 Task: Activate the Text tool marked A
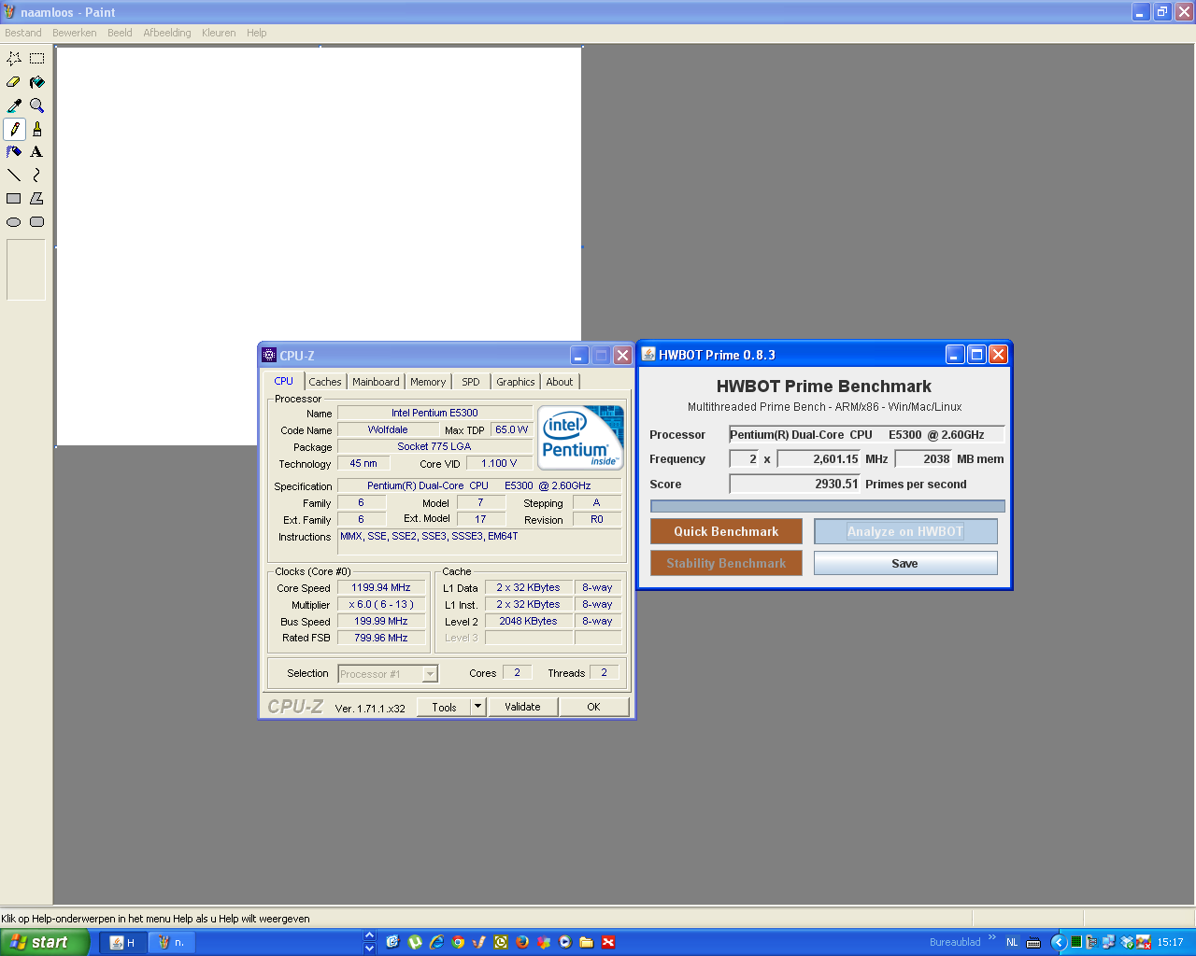pos(37,151)
